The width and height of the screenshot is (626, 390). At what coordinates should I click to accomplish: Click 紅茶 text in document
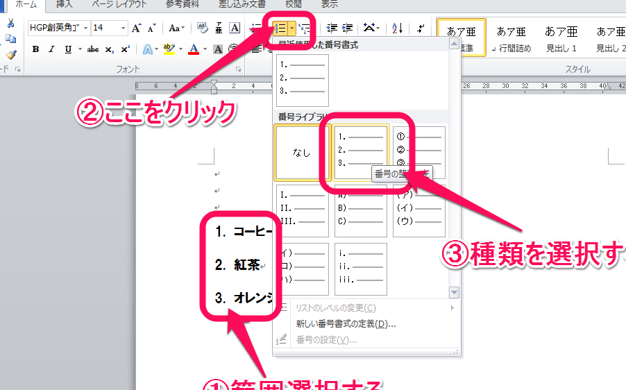click(x=247, y=264)
